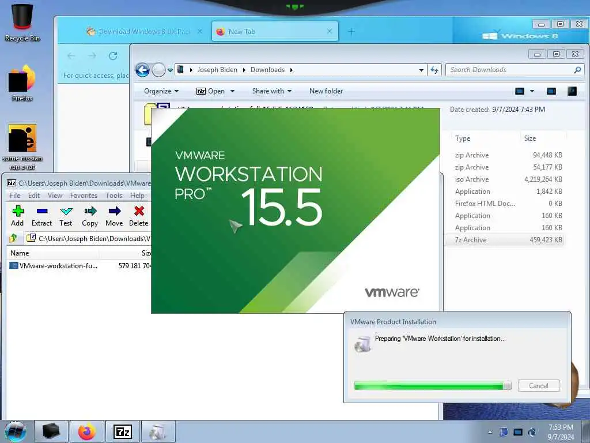Open the 7-Zip Favorites menu
Image resolution: width=590 pixels, height=443 pixels.
pyautogui.click(x=84, y=195)
